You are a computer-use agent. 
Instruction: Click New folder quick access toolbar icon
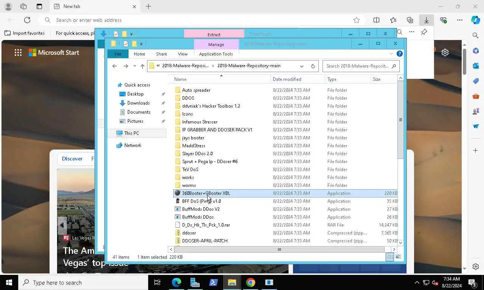point(134,44)
